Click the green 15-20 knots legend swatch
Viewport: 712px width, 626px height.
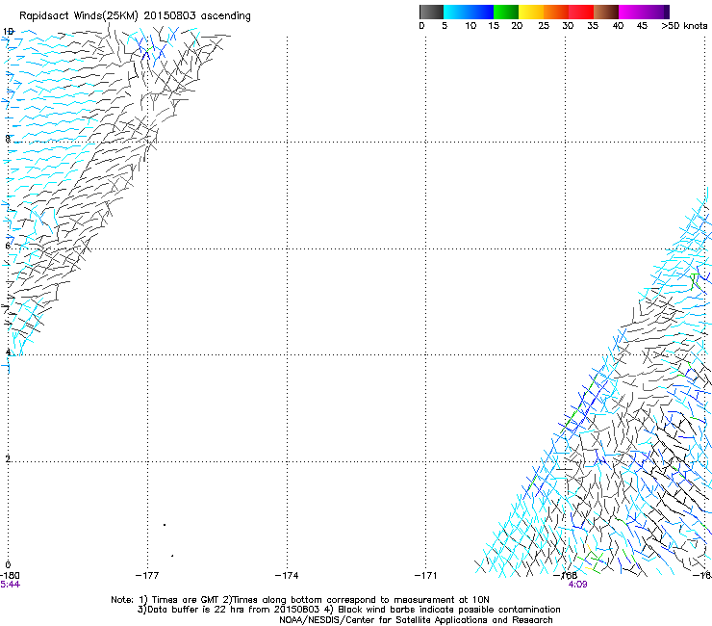click(506, 12)
